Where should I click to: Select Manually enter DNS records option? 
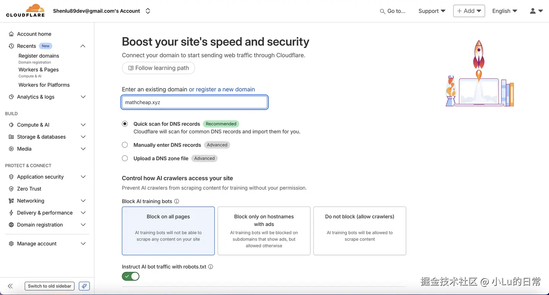click(125, 145)
